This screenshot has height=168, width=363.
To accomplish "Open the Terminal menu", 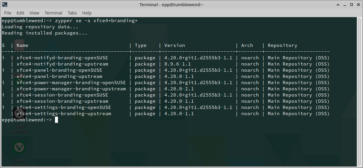I will 54,13.
